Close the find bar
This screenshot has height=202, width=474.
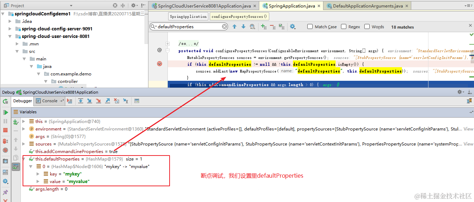(471, 25)
